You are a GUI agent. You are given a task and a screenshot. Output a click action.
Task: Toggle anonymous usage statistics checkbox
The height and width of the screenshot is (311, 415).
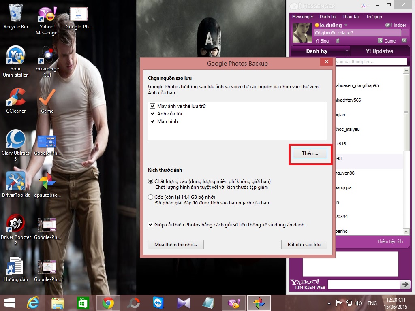[151, 224]
